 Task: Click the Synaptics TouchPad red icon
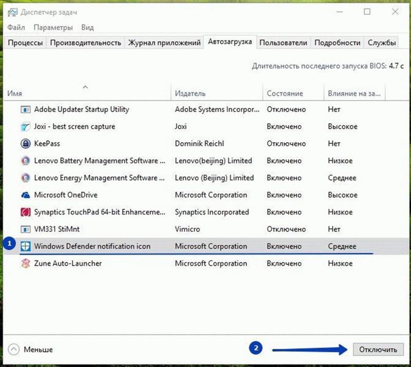tap(25, 212)
